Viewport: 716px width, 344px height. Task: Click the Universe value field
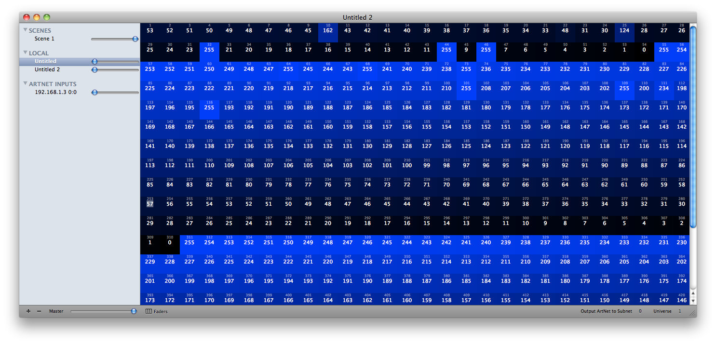click(x=680, y=311)
